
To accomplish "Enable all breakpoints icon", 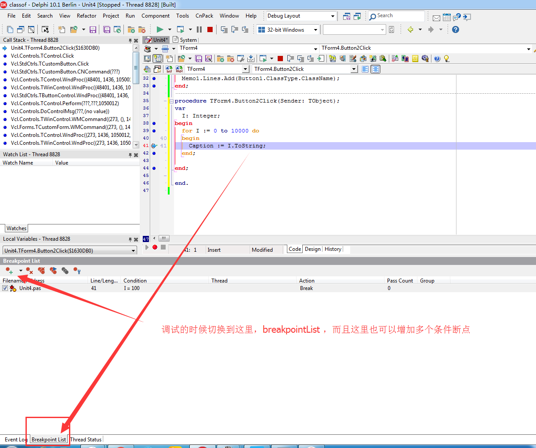I will click(53, 271).
